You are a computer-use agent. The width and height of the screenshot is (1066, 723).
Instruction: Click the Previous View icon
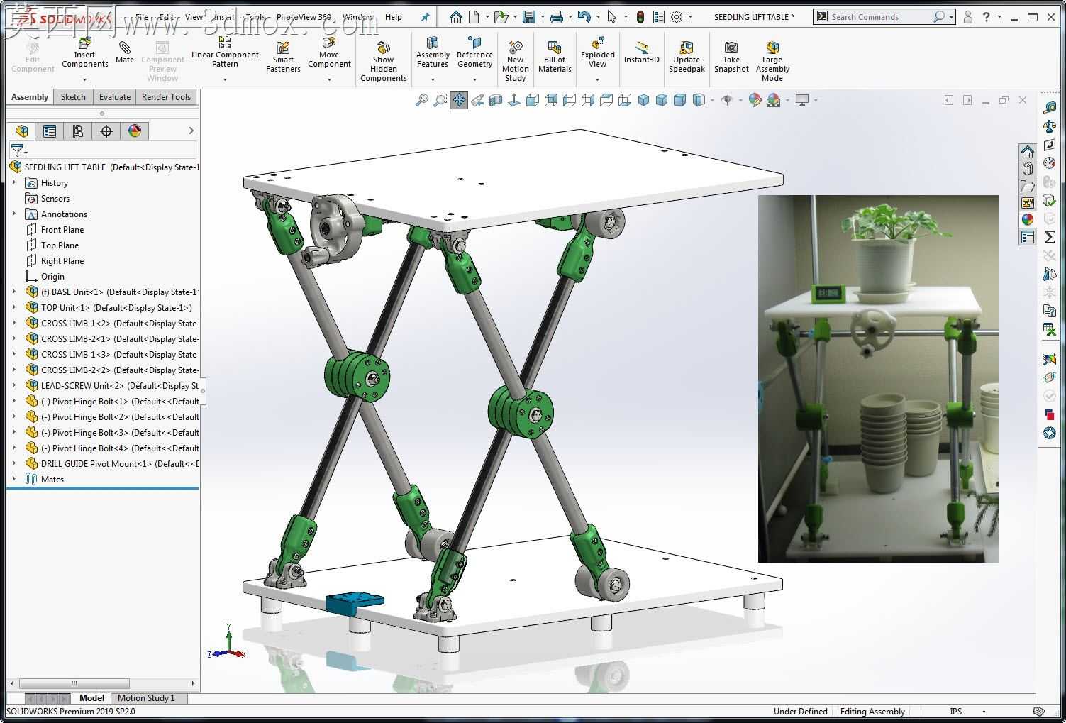[x=477, y=100]
